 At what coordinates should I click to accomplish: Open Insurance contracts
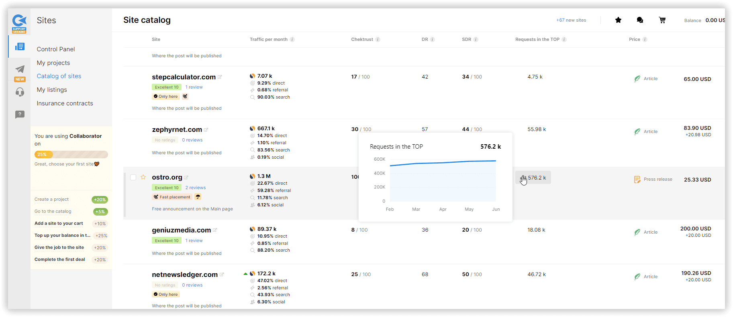[x=65, y=103]
